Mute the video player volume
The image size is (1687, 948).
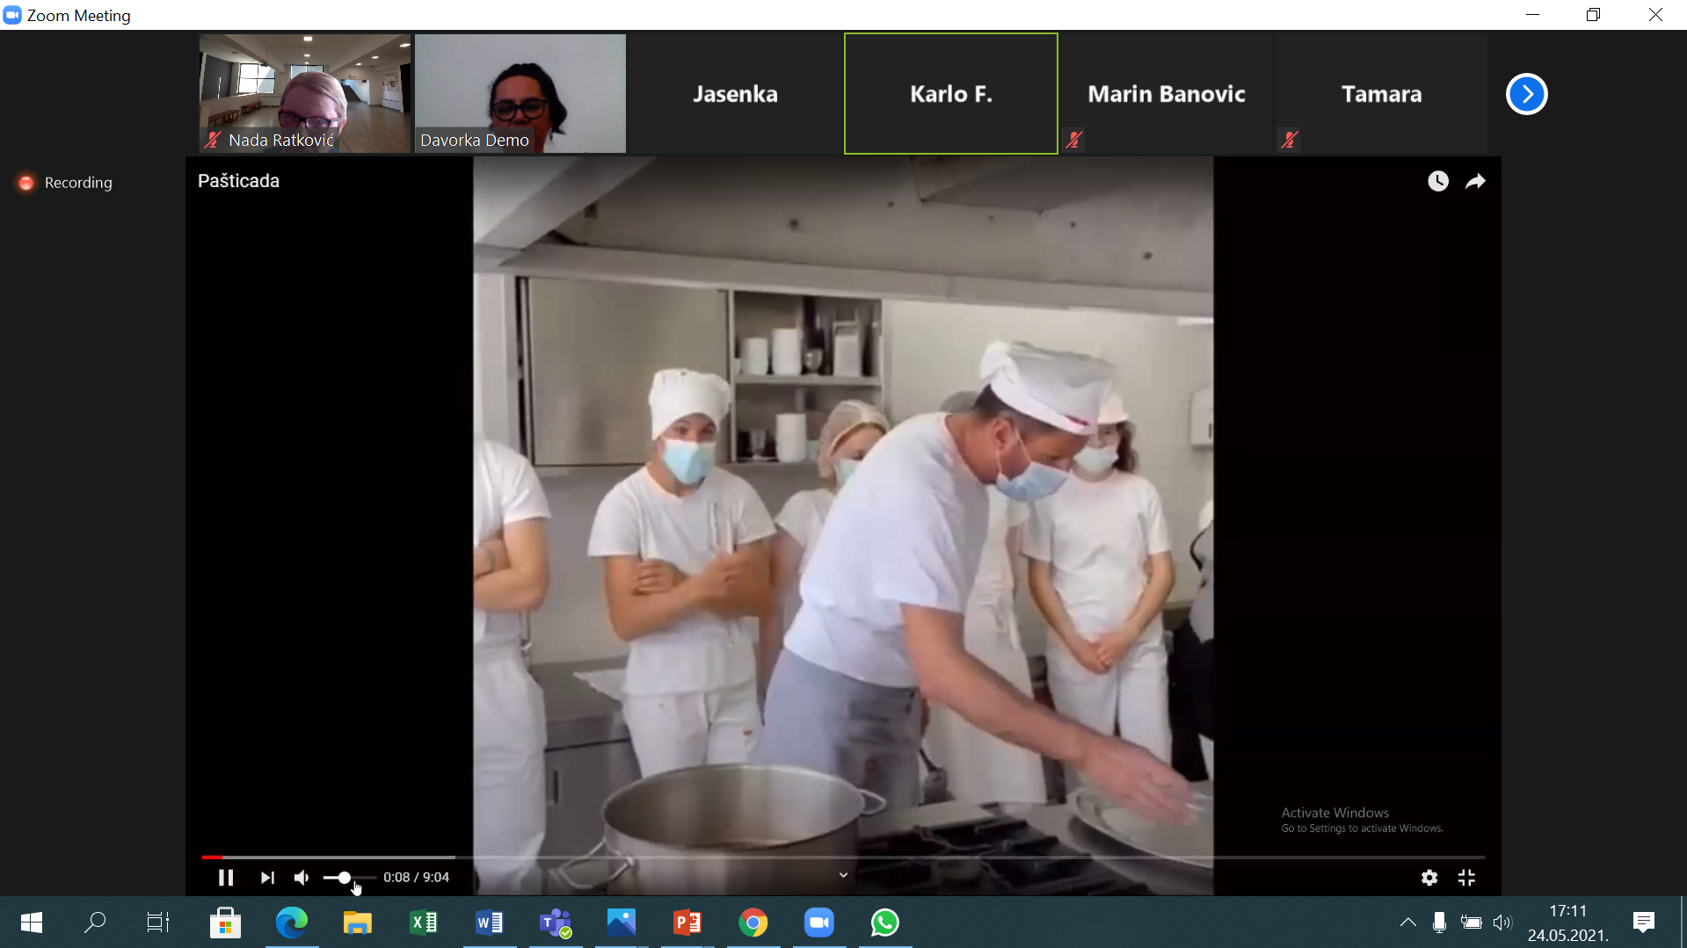pyautogui.click(x=302, y=877)
